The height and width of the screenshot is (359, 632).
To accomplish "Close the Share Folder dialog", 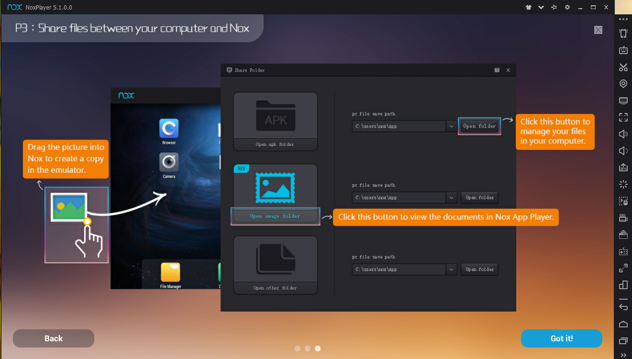I will (x=508, y=70).
